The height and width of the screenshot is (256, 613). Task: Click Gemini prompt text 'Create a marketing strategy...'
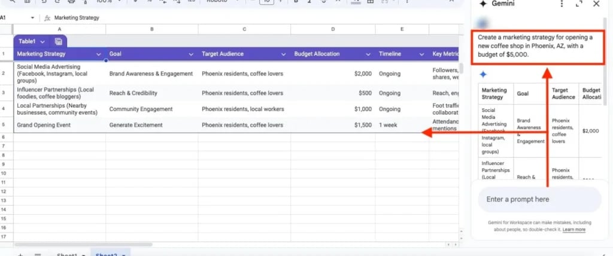tap(536, 46)
